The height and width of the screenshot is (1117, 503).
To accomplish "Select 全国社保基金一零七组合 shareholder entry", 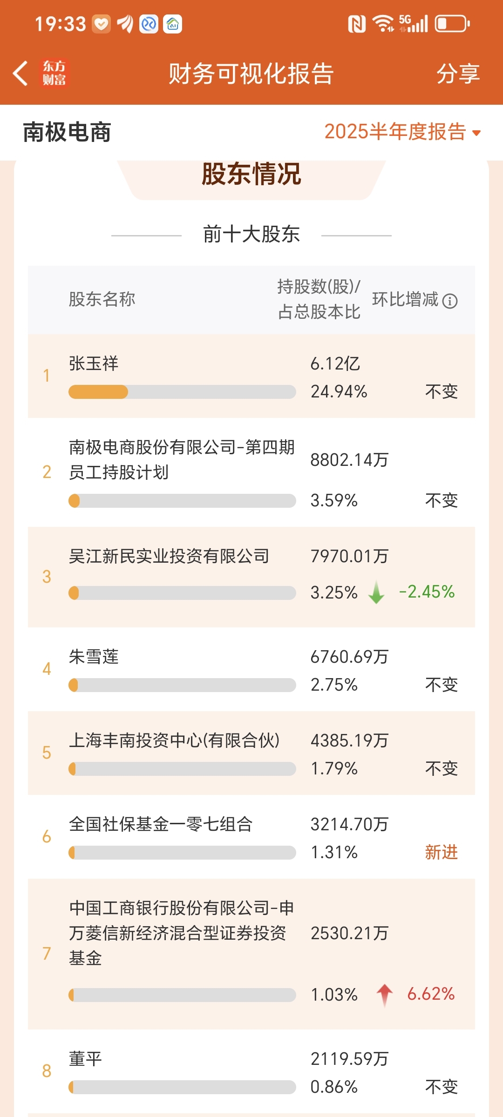I will click(x=251, y=837).
